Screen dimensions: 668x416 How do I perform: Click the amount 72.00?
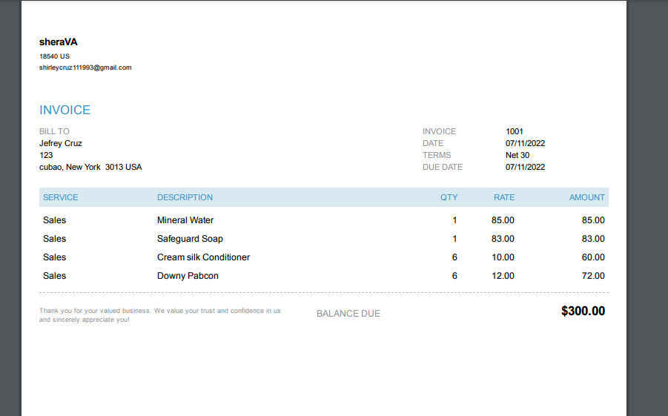tap(593, 276)
